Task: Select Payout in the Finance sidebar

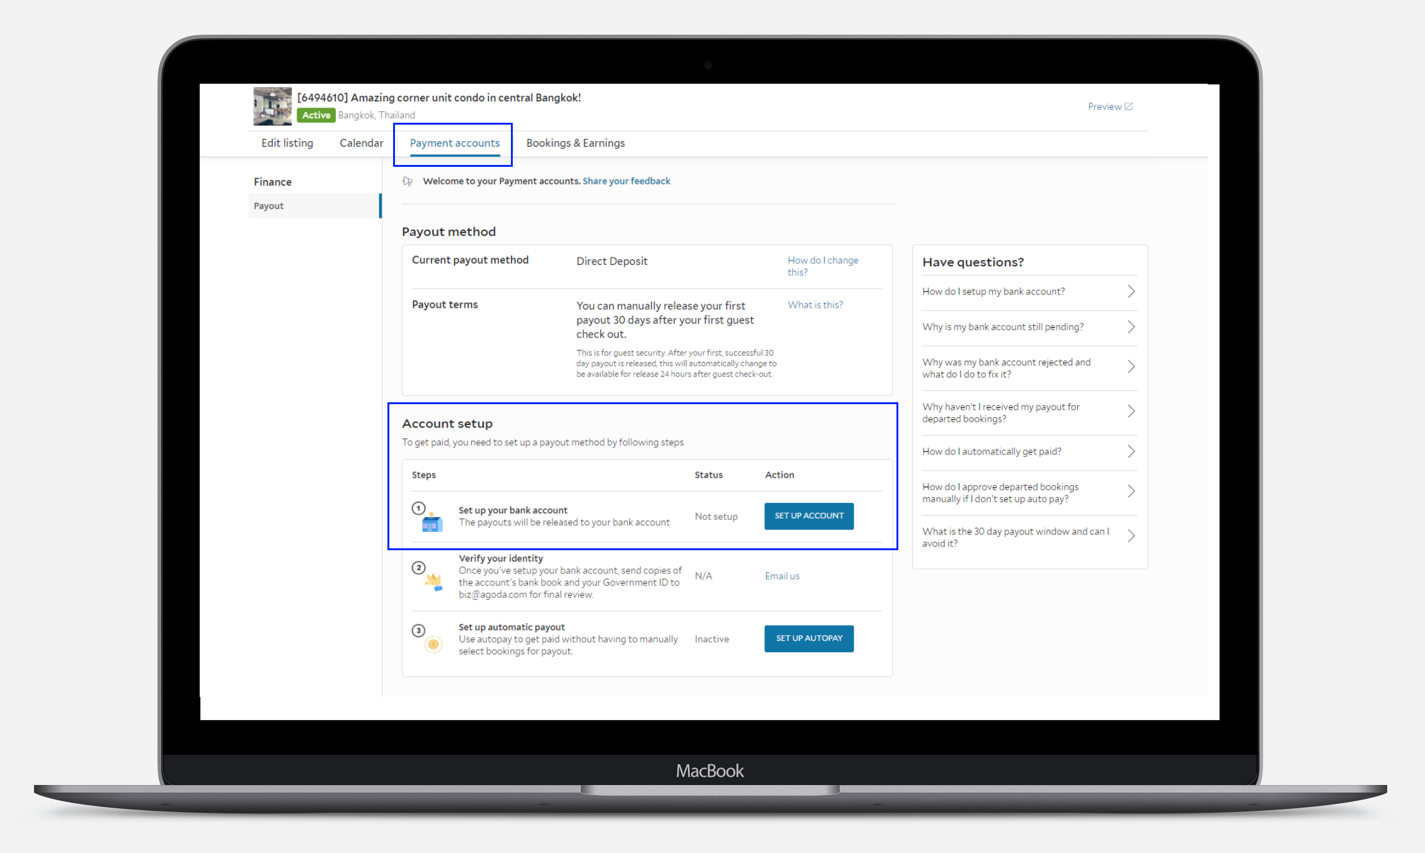Action: 269,206
